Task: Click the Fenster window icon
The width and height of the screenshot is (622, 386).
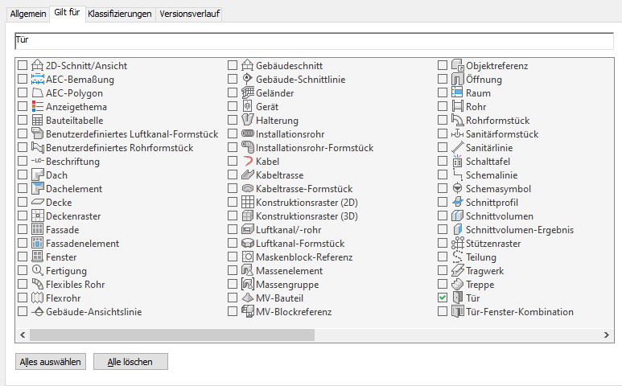Action: pyautogui.click(x=37, y=257)
